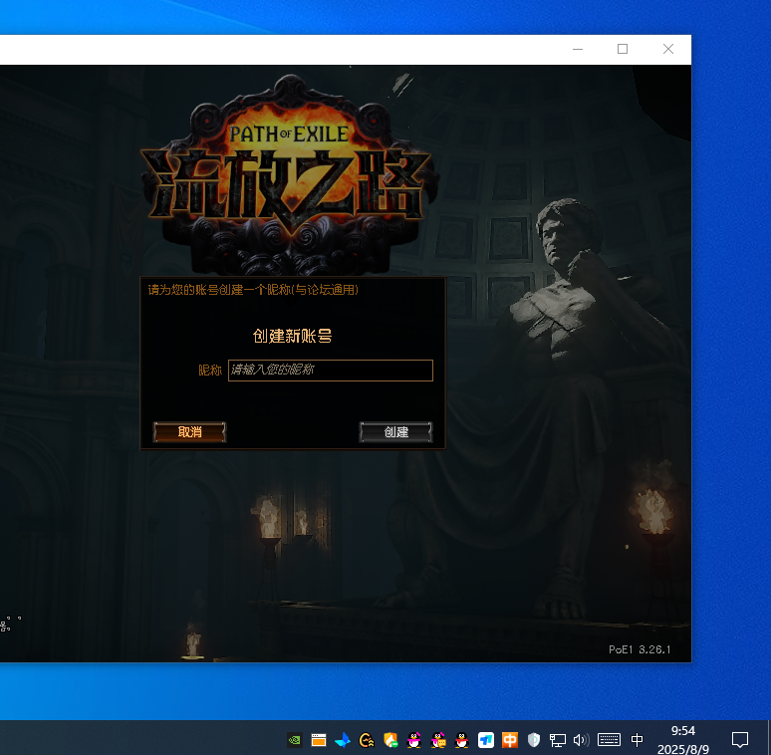
Task: Minimize the game window
Action: tap(578, 49)
